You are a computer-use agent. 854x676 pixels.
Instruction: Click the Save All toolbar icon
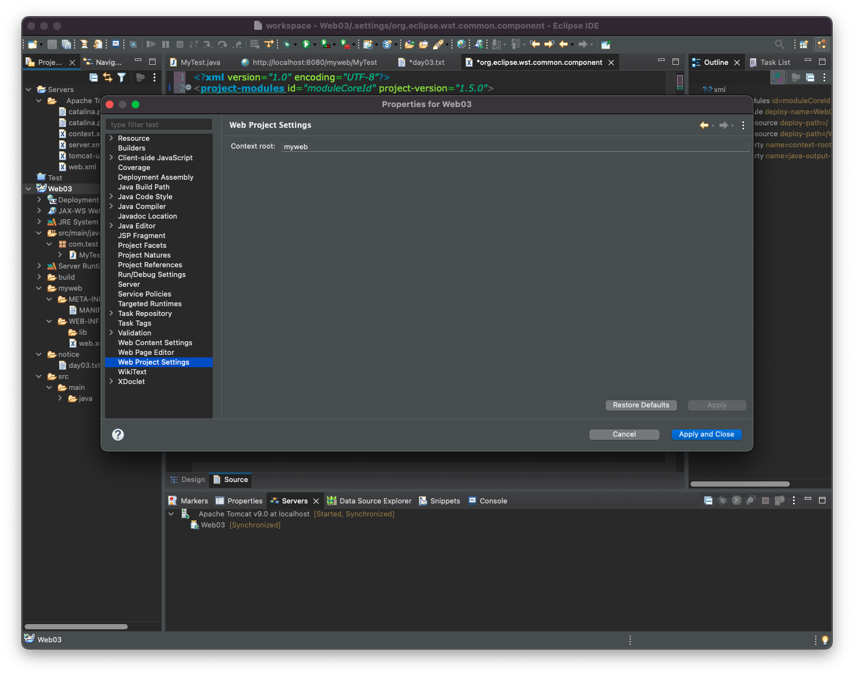pos(66,44)
